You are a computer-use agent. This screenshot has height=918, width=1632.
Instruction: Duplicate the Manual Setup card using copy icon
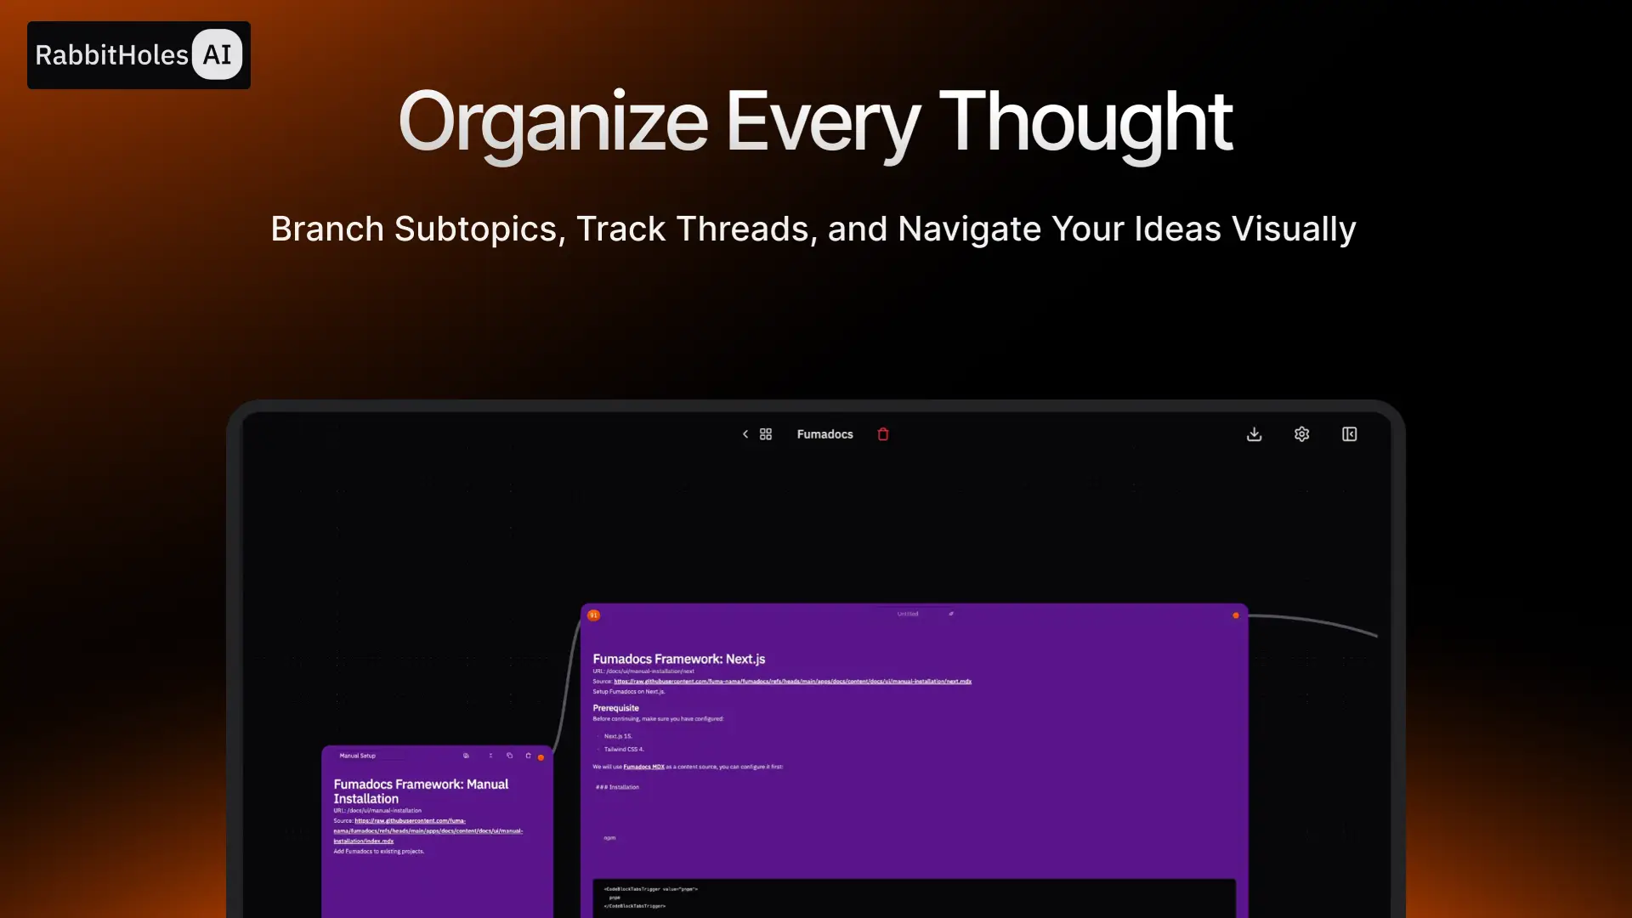point(509,756)
